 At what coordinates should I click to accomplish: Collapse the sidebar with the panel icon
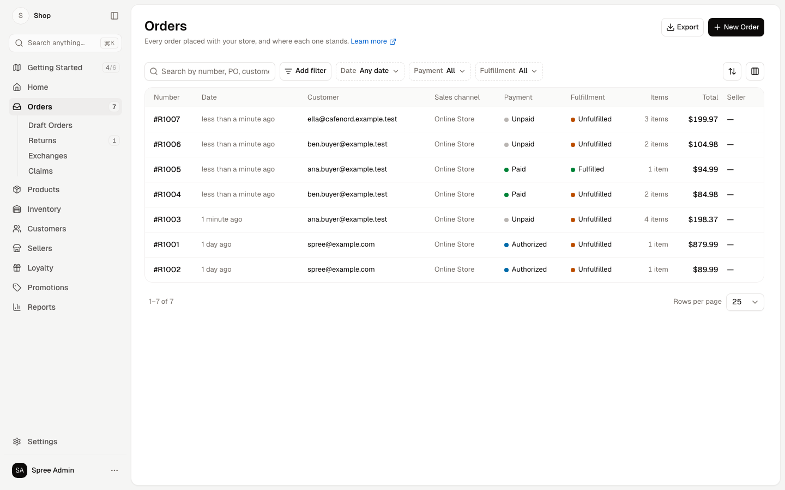[x=114, y=16]
